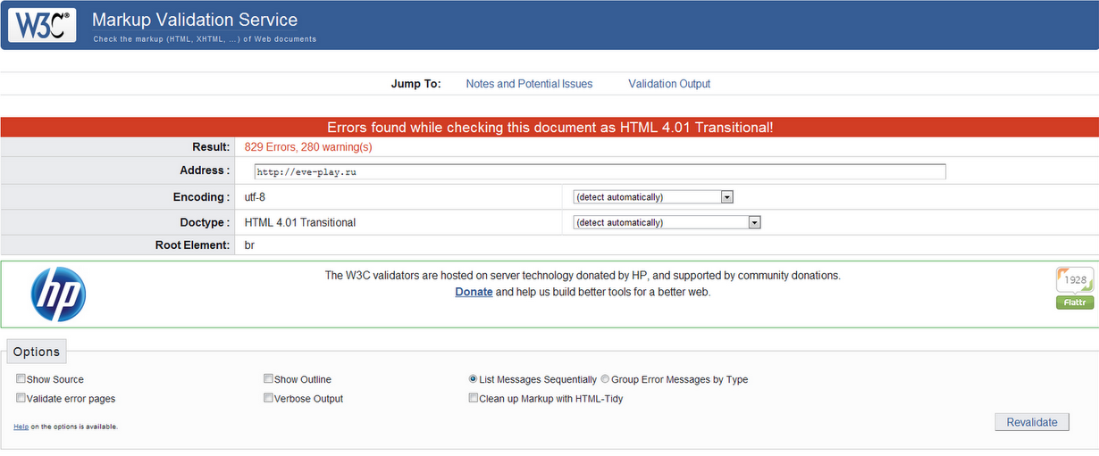This screenshot has height=456, width=1099.
Task: Click the HP logo
Action: (58, 294)
